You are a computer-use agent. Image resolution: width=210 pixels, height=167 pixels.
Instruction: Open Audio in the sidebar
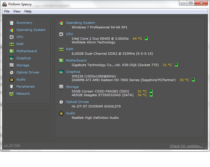(21, 79)
